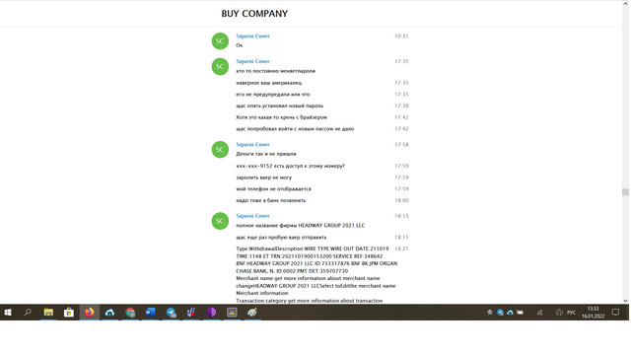Open the Windows Start menu
Screen dimensions: 631x355
point(8,313)
